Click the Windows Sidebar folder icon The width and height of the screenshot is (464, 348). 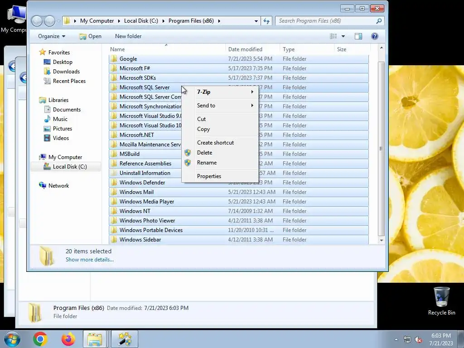(x=114, y=239)
